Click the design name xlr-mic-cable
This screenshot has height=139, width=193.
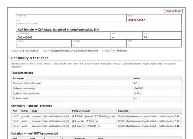(29, 51)
